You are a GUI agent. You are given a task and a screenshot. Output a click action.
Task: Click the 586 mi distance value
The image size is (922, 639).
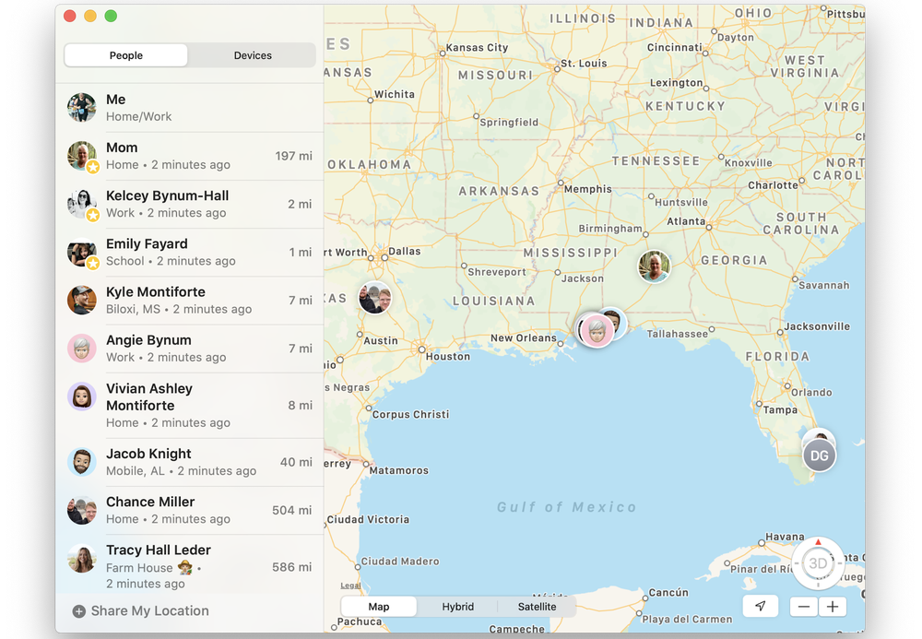coord(291,567)
